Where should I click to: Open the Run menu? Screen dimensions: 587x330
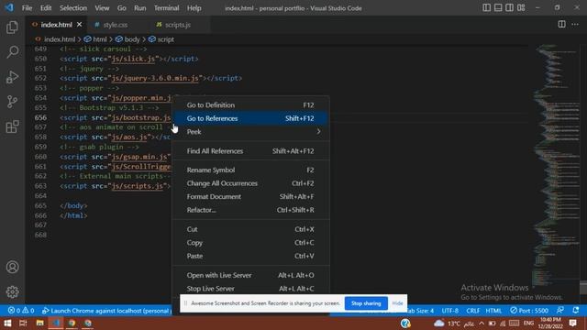pyautogui.click(x=140, y=8)
